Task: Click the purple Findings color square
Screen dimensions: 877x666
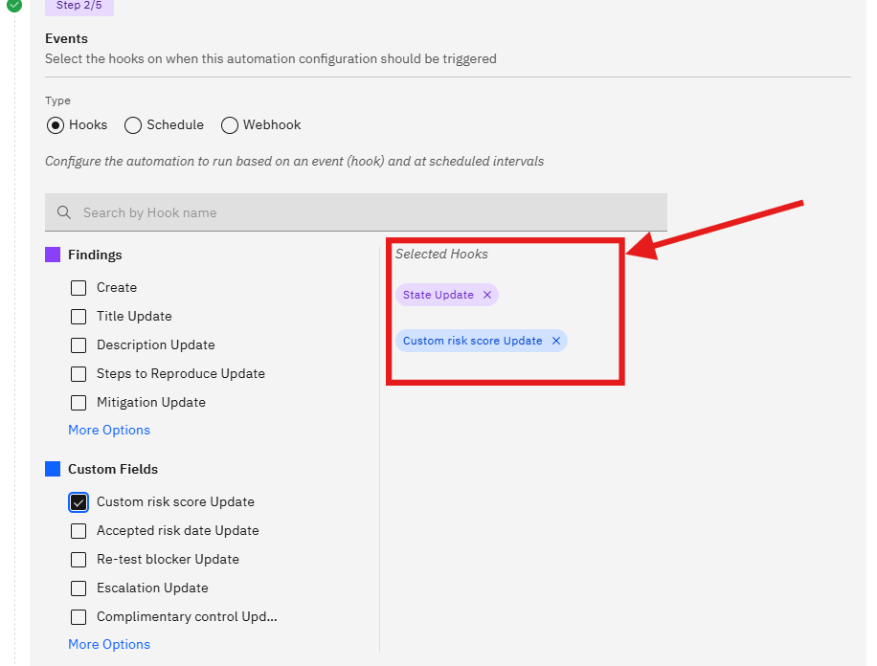Action: click(53, 255)
